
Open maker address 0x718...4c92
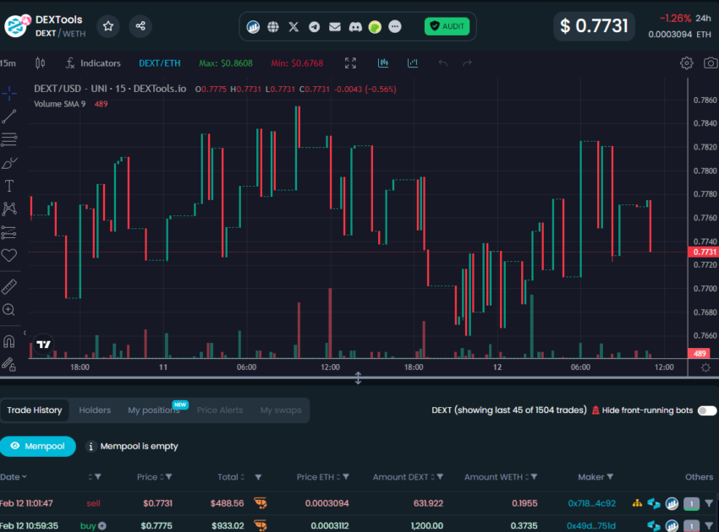591,503
